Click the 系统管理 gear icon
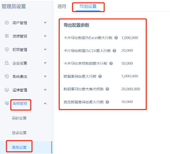Image resolution: width=170 pixels, height=154 pixels. [x=7, y=103]
